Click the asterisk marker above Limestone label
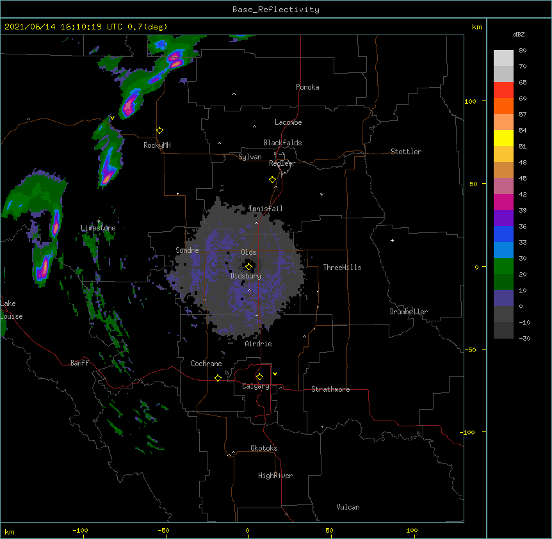 (x=99, y=221)
